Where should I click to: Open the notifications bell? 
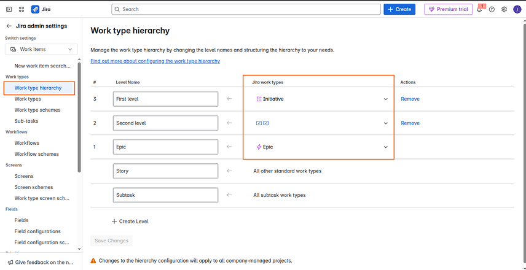click(x=479, y=10)
